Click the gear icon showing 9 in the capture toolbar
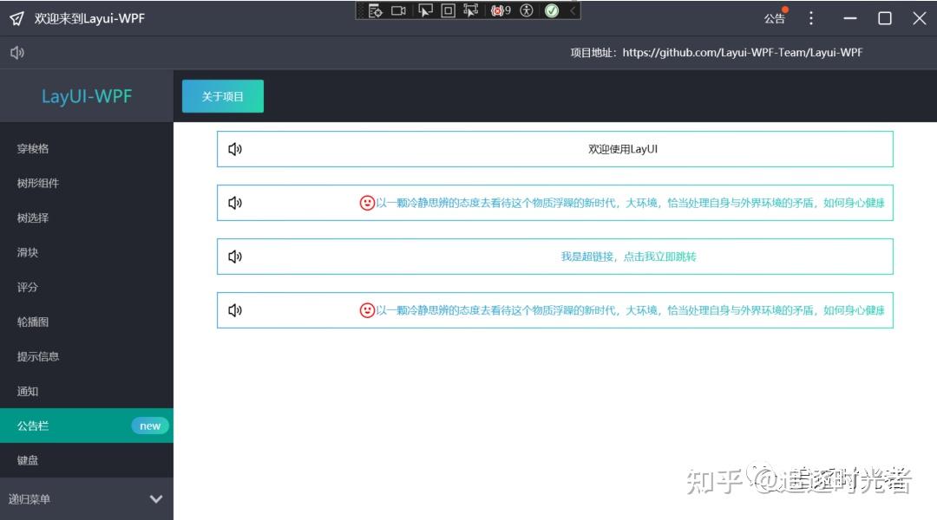 tap(498, 11)
